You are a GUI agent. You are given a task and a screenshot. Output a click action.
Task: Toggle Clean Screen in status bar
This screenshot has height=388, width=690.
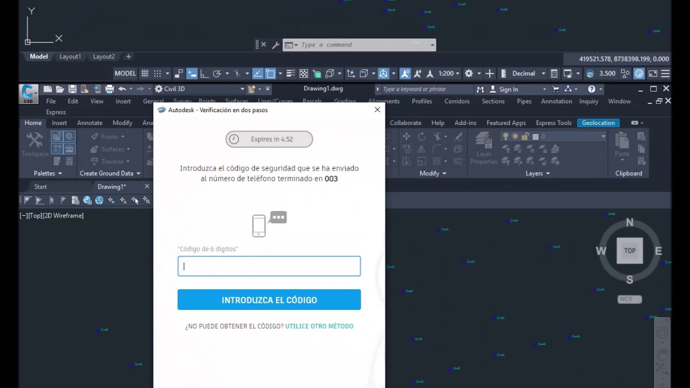[653, 73]
